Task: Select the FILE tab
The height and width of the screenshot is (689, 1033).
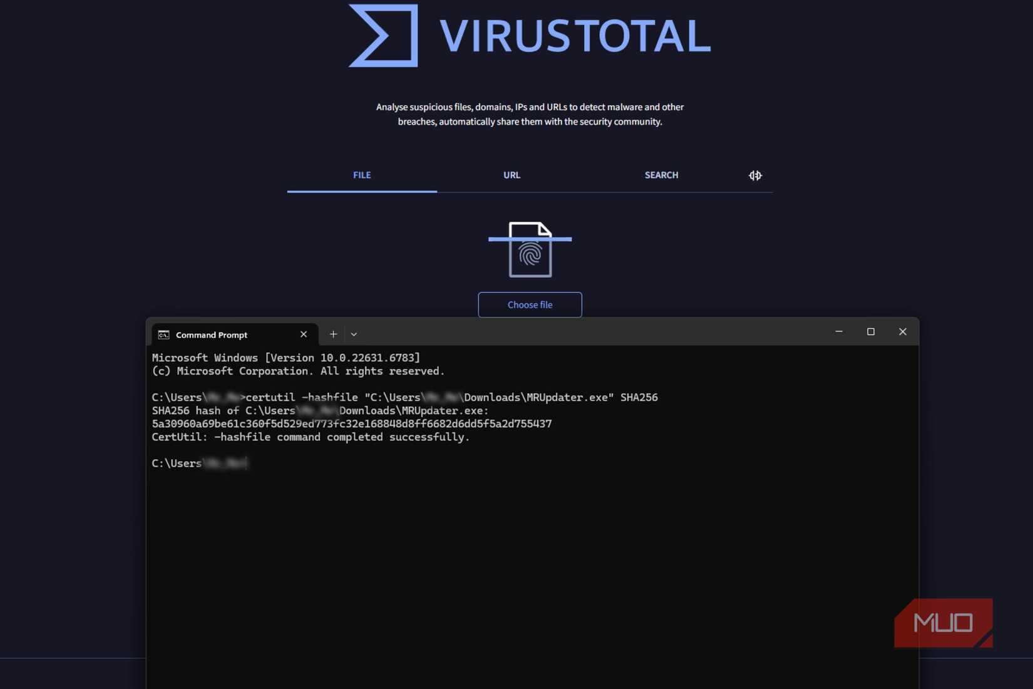Action: (x=362, y=175)
